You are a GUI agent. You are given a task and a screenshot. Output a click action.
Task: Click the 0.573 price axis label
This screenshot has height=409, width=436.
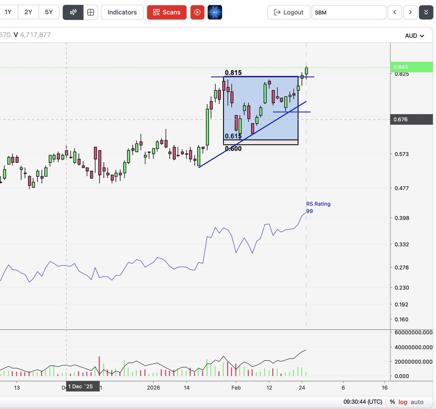[402, 154]
